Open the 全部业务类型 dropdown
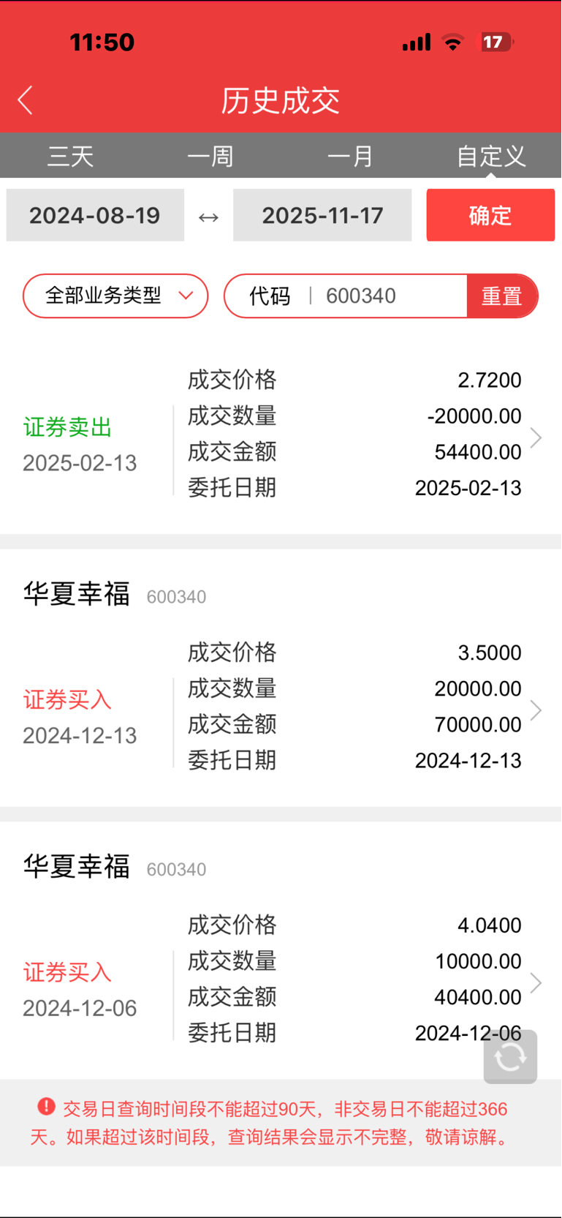The height and width of the screenshot is (1218, 562). [x=115, y=296]
